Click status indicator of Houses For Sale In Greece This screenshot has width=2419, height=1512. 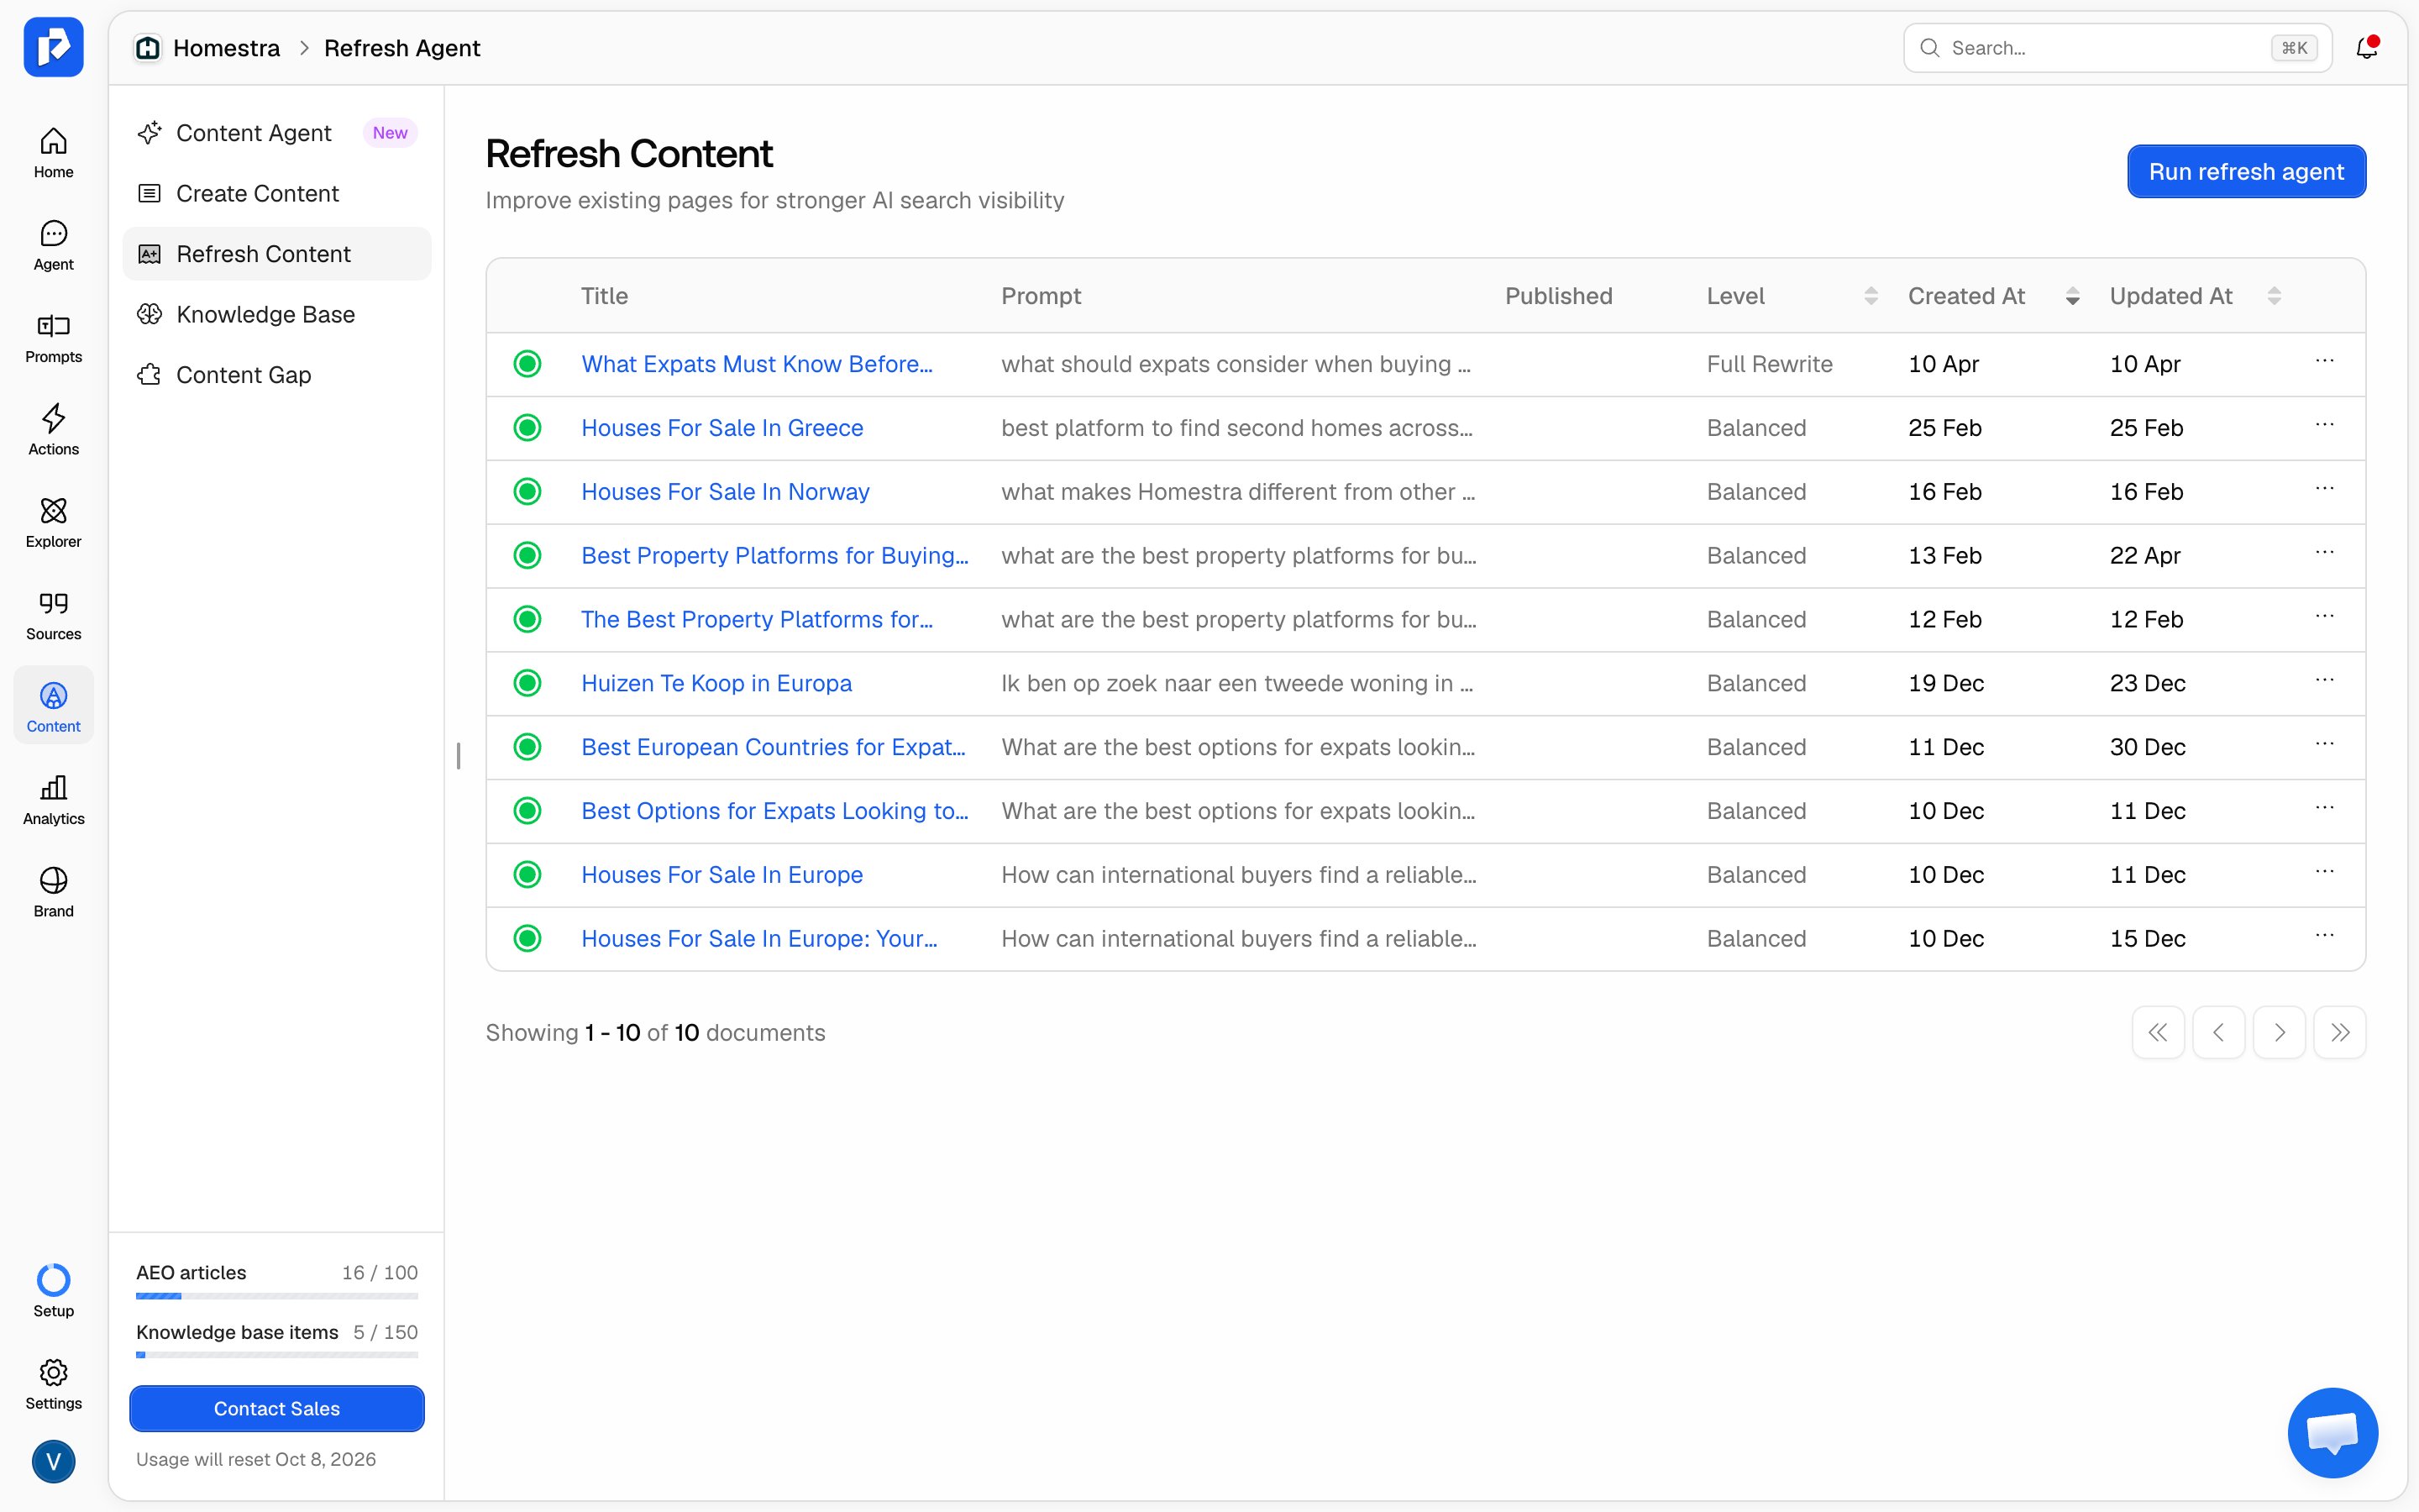pyautogui.click(x=527, y=428)
